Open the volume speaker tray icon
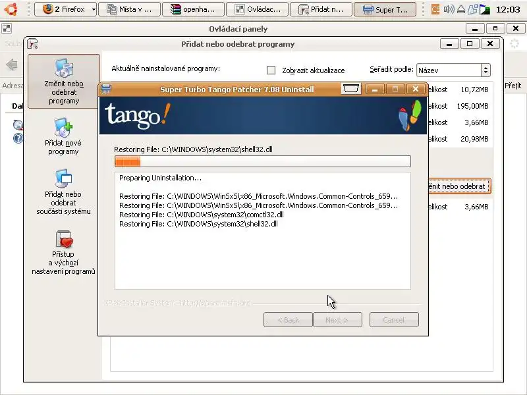The image size is (527, 395). tap(449, 9)
